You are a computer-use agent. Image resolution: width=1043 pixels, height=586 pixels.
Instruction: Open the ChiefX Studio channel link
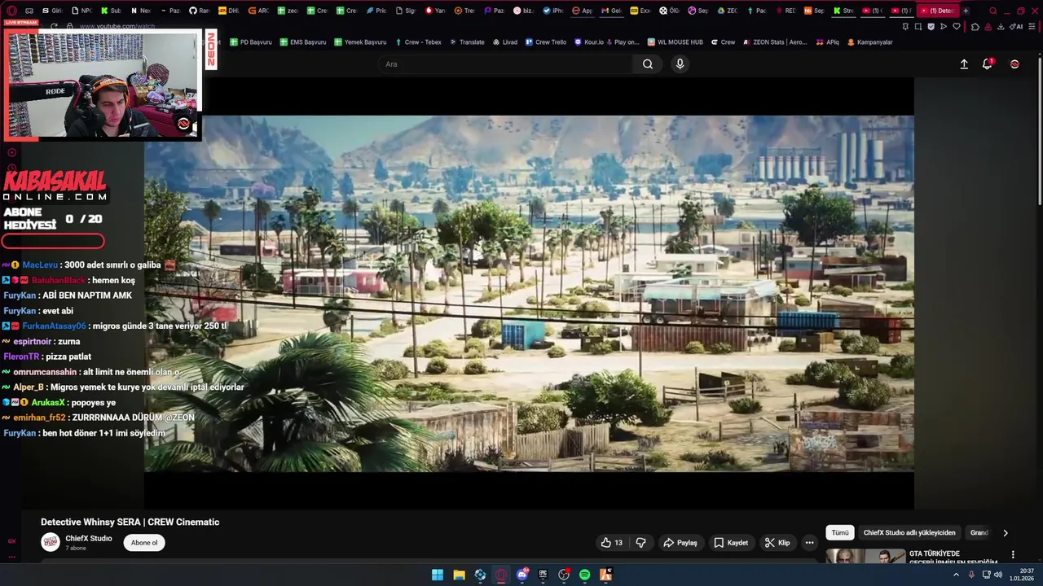pos(89,538)
